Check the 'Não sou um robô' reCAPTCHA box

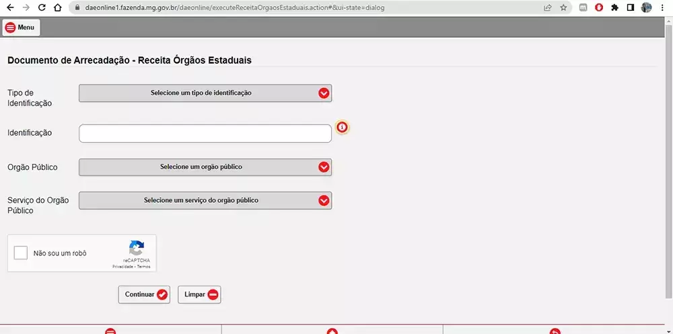(21, 253)
